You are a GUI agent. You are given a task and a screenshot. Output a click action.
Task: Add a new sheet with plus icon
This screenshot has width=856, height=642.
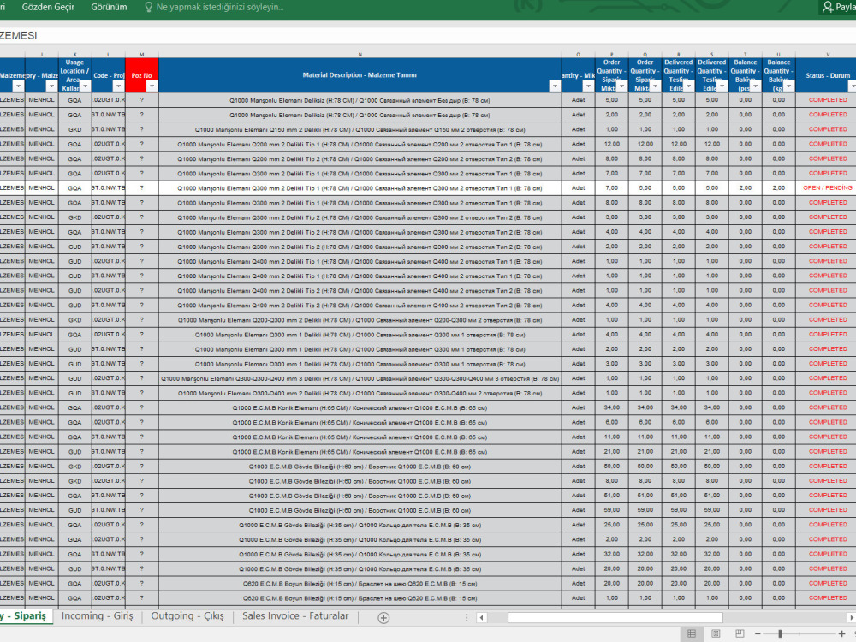pos(383,617)
